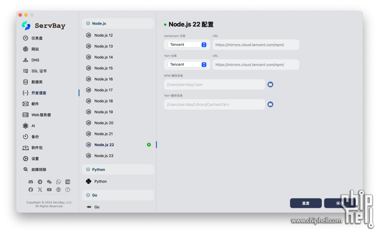Viewport: 379px width, 234px height.
Task: Open the Medium blog icon
Action: [x=68, y=182]
